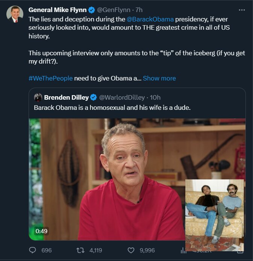Click Brenden Dilley's verified badge
Screen dimensions: 253x261
click(x=94, y=97)
